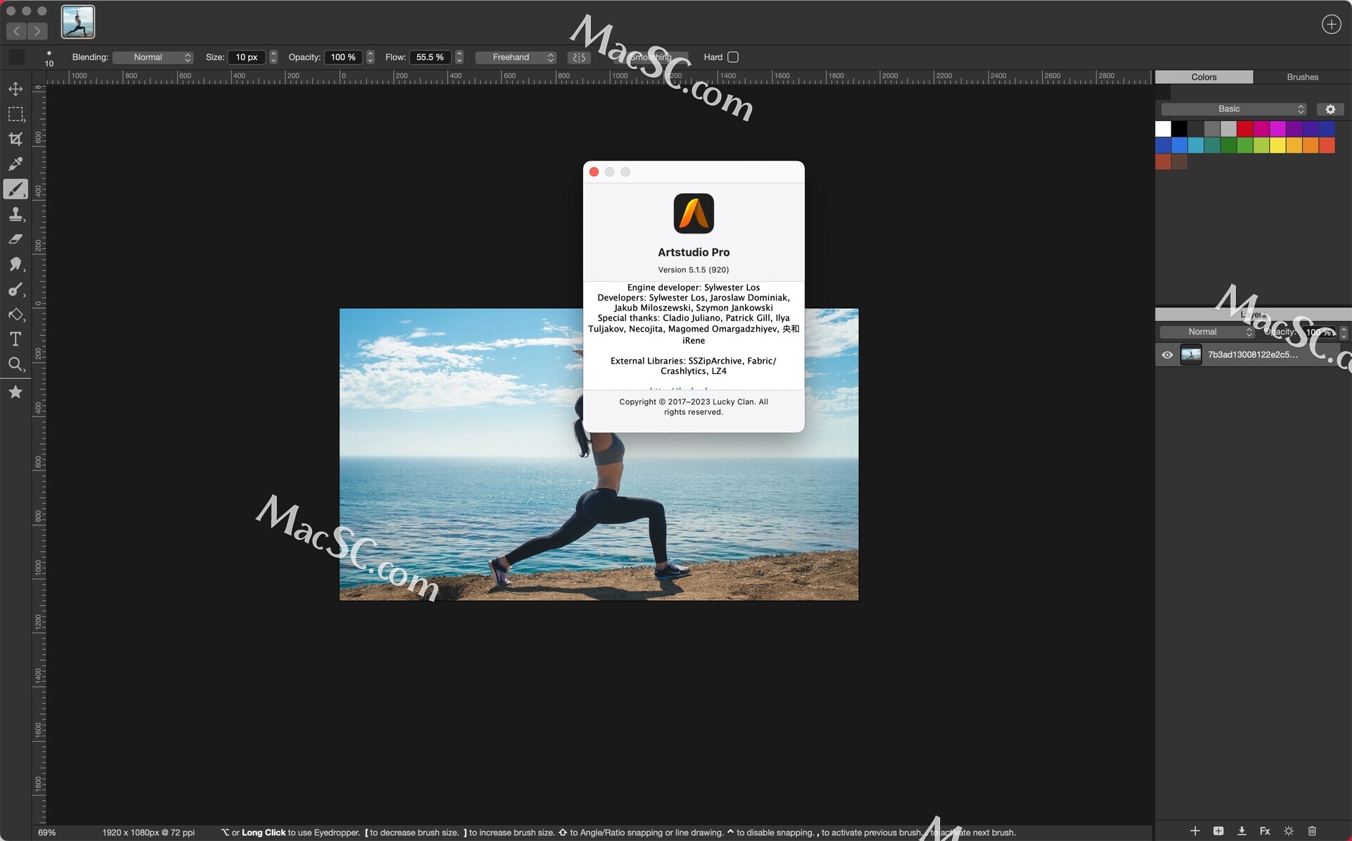Open layer adjustments sun icon

click(x=1289, y=831)
